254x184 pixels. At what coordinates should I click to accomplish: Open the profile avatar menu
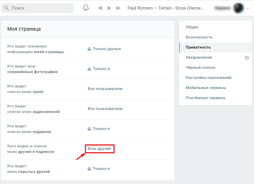[239, 8]
